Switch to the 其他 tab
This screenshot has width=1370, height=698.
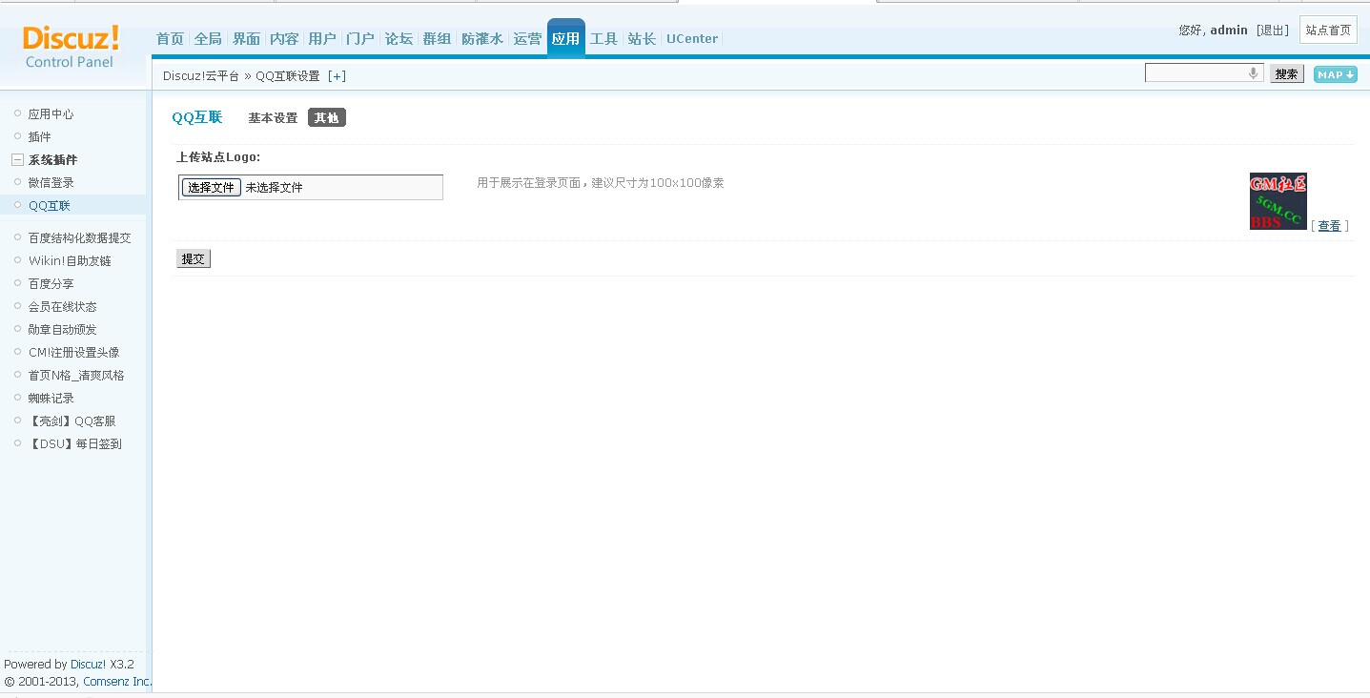coord(326,118)
